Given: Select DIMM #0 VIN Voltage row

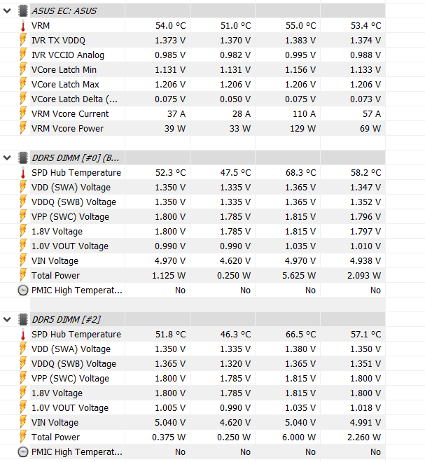Looking at the screenshot, I should coord(55,261).
